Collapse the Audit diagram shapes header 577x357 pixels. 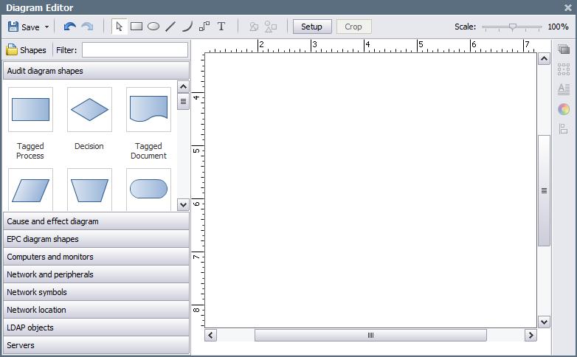click(x=96, y=71)
